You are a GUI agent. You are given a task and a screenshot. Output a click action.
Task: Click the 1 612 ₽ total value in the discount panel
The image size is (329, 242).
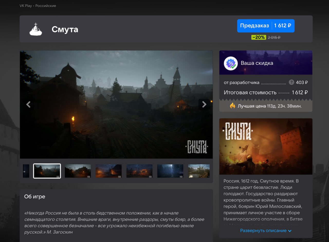pyautogui.click(x=300, y=93)
